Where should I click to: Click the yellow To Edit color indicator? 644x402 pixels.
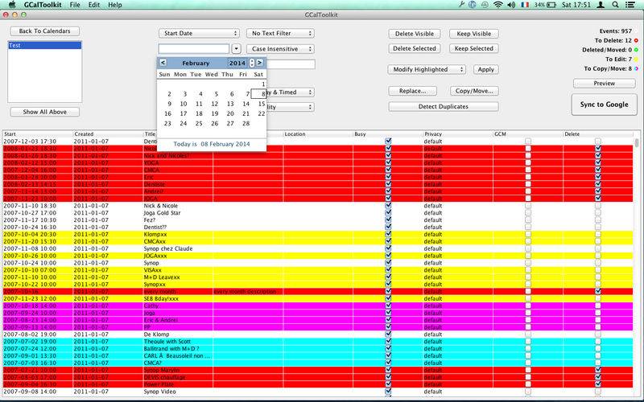(634, 59)
